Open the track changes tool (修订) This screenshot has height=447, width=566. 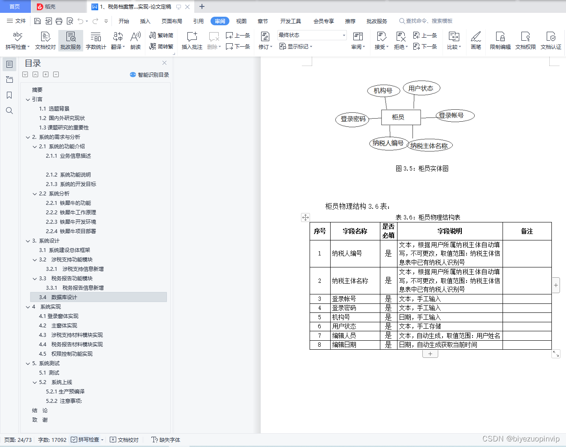(x=265, y=41)
